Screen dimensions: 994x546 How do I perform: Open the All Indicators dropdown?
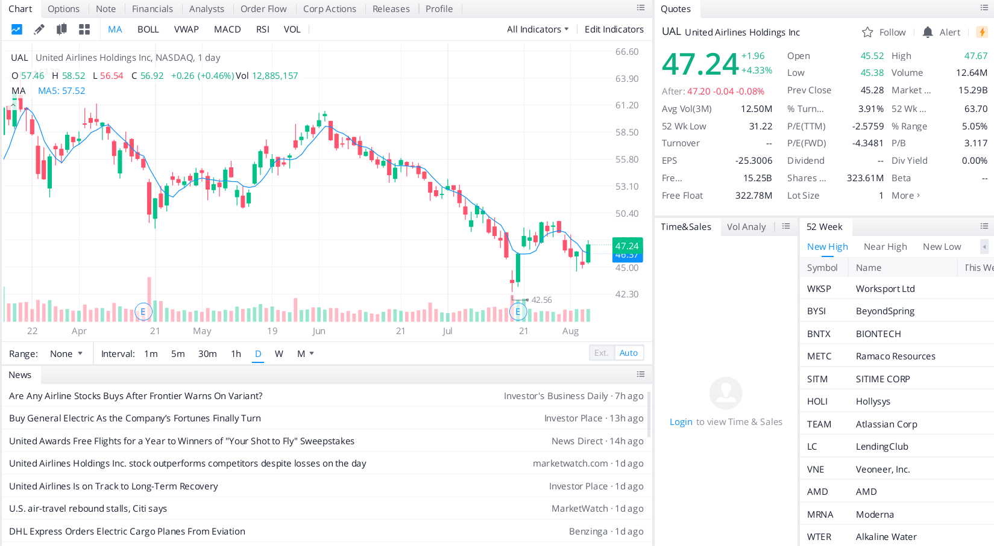point(538,29)
